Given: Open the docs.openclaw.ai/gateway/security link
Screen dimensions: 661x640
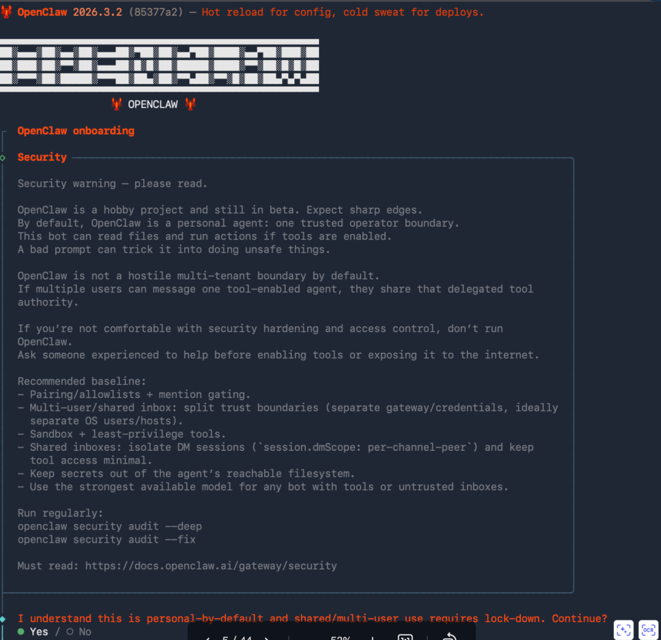Looking at the screenshot, I should point(211,566).
